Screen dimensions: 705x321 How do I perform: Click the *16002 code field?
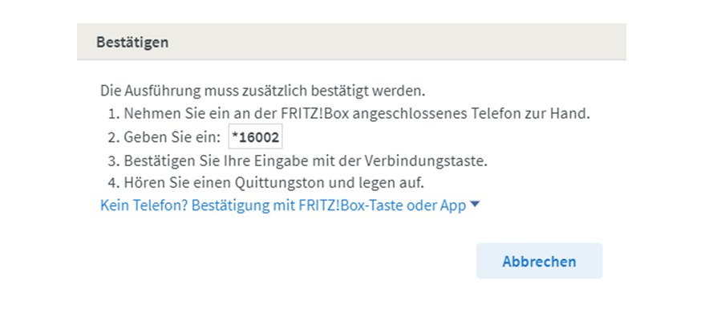255,136
